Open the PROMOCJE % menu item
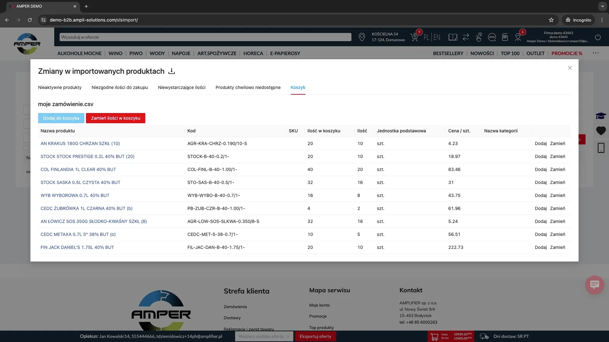The width and height of the screenshot is (609, 342). point(567,53)
